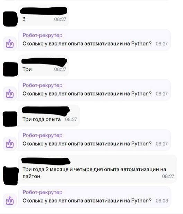The width and height of the screenshot is (183, 214).
Task: Click the robot avatar beside the third bot question
Action: point(10,144)
